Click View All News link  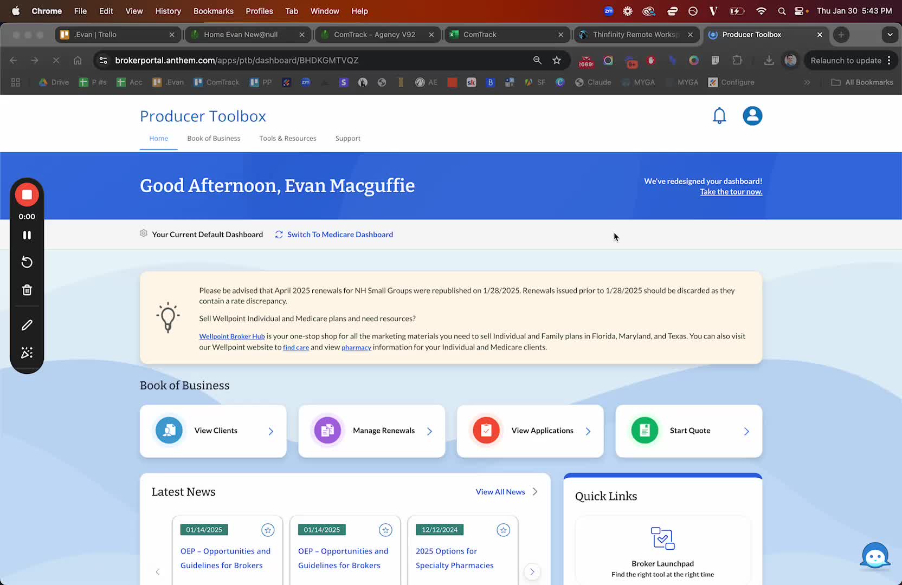coord(500,492)
